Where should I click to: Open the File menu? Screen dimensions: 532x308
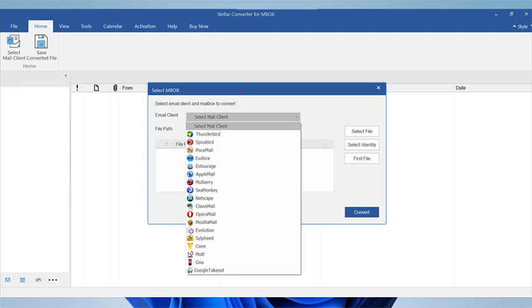[14, 26]
